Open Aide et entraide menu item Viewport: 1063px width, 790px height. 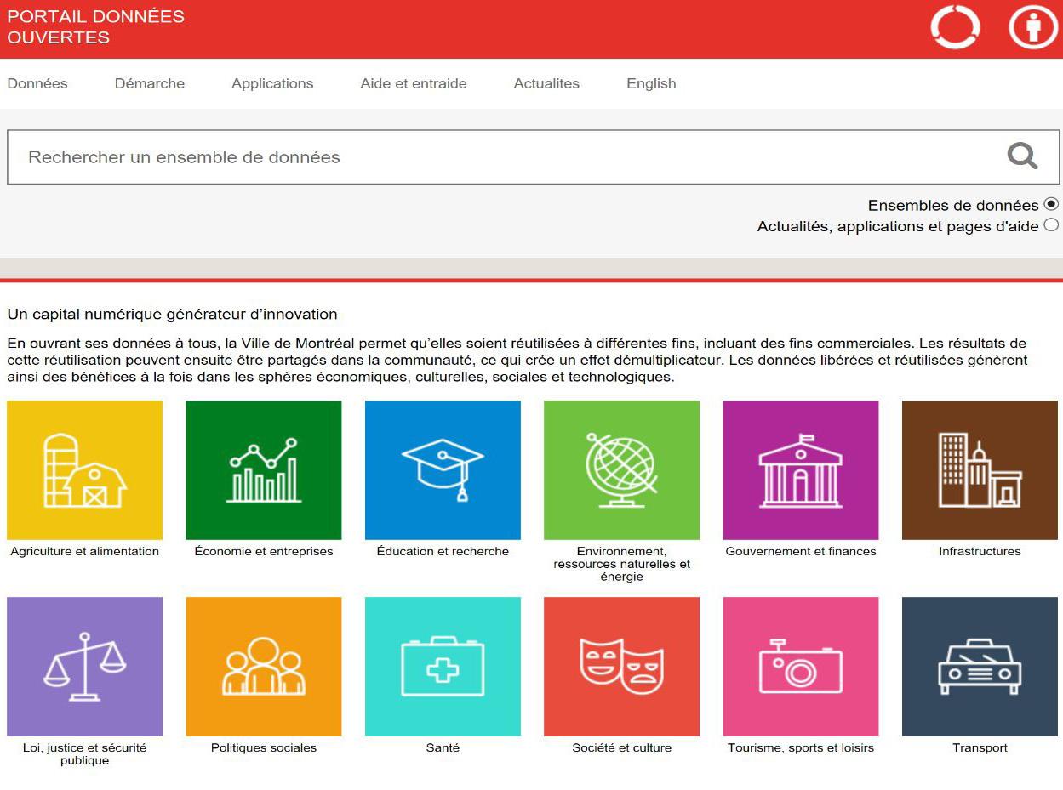pos(414,83)
